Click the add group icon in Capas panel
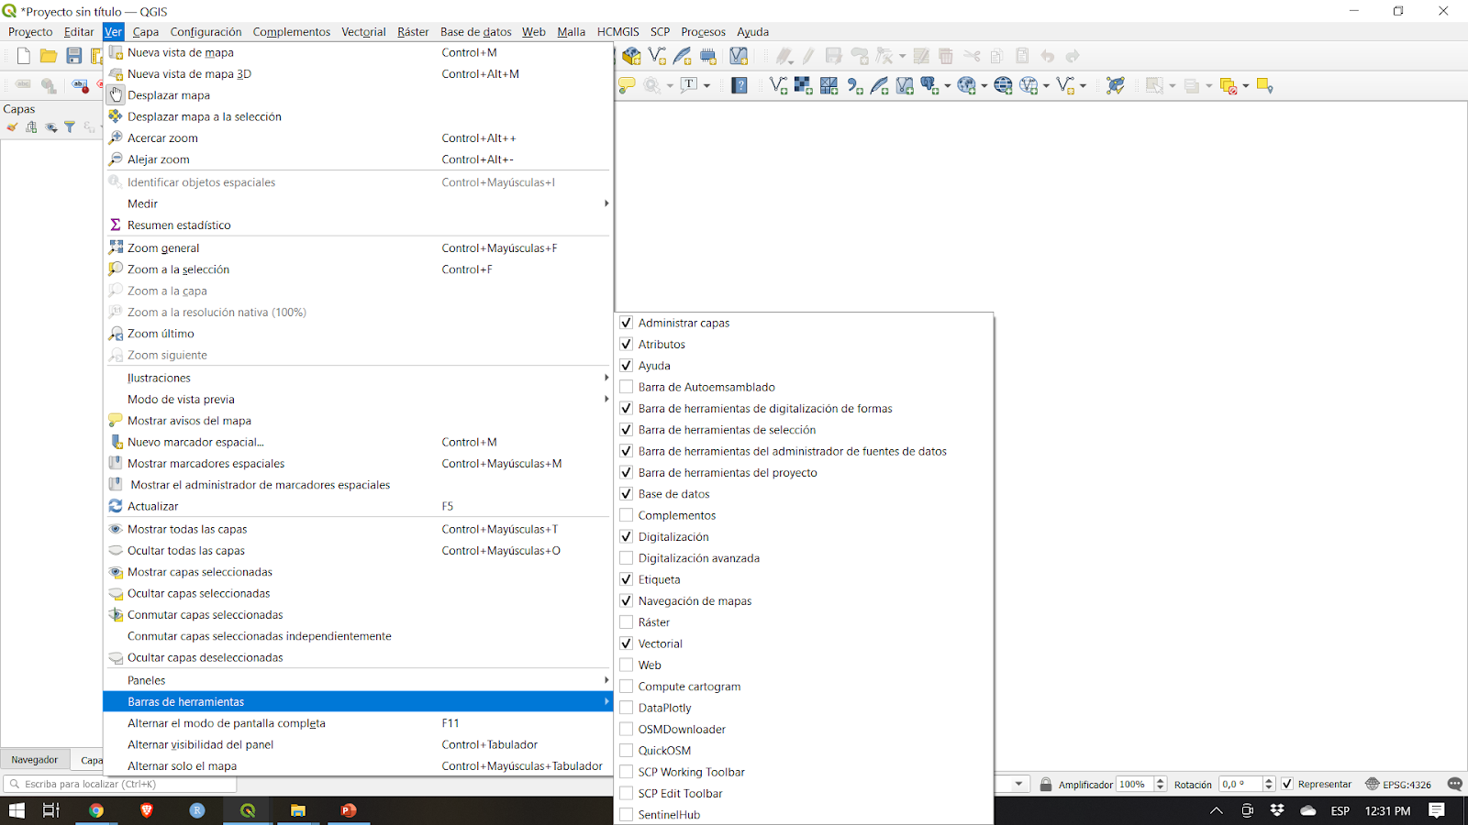The width and height of the screenshot is (1468, 825). pos(31,127)
